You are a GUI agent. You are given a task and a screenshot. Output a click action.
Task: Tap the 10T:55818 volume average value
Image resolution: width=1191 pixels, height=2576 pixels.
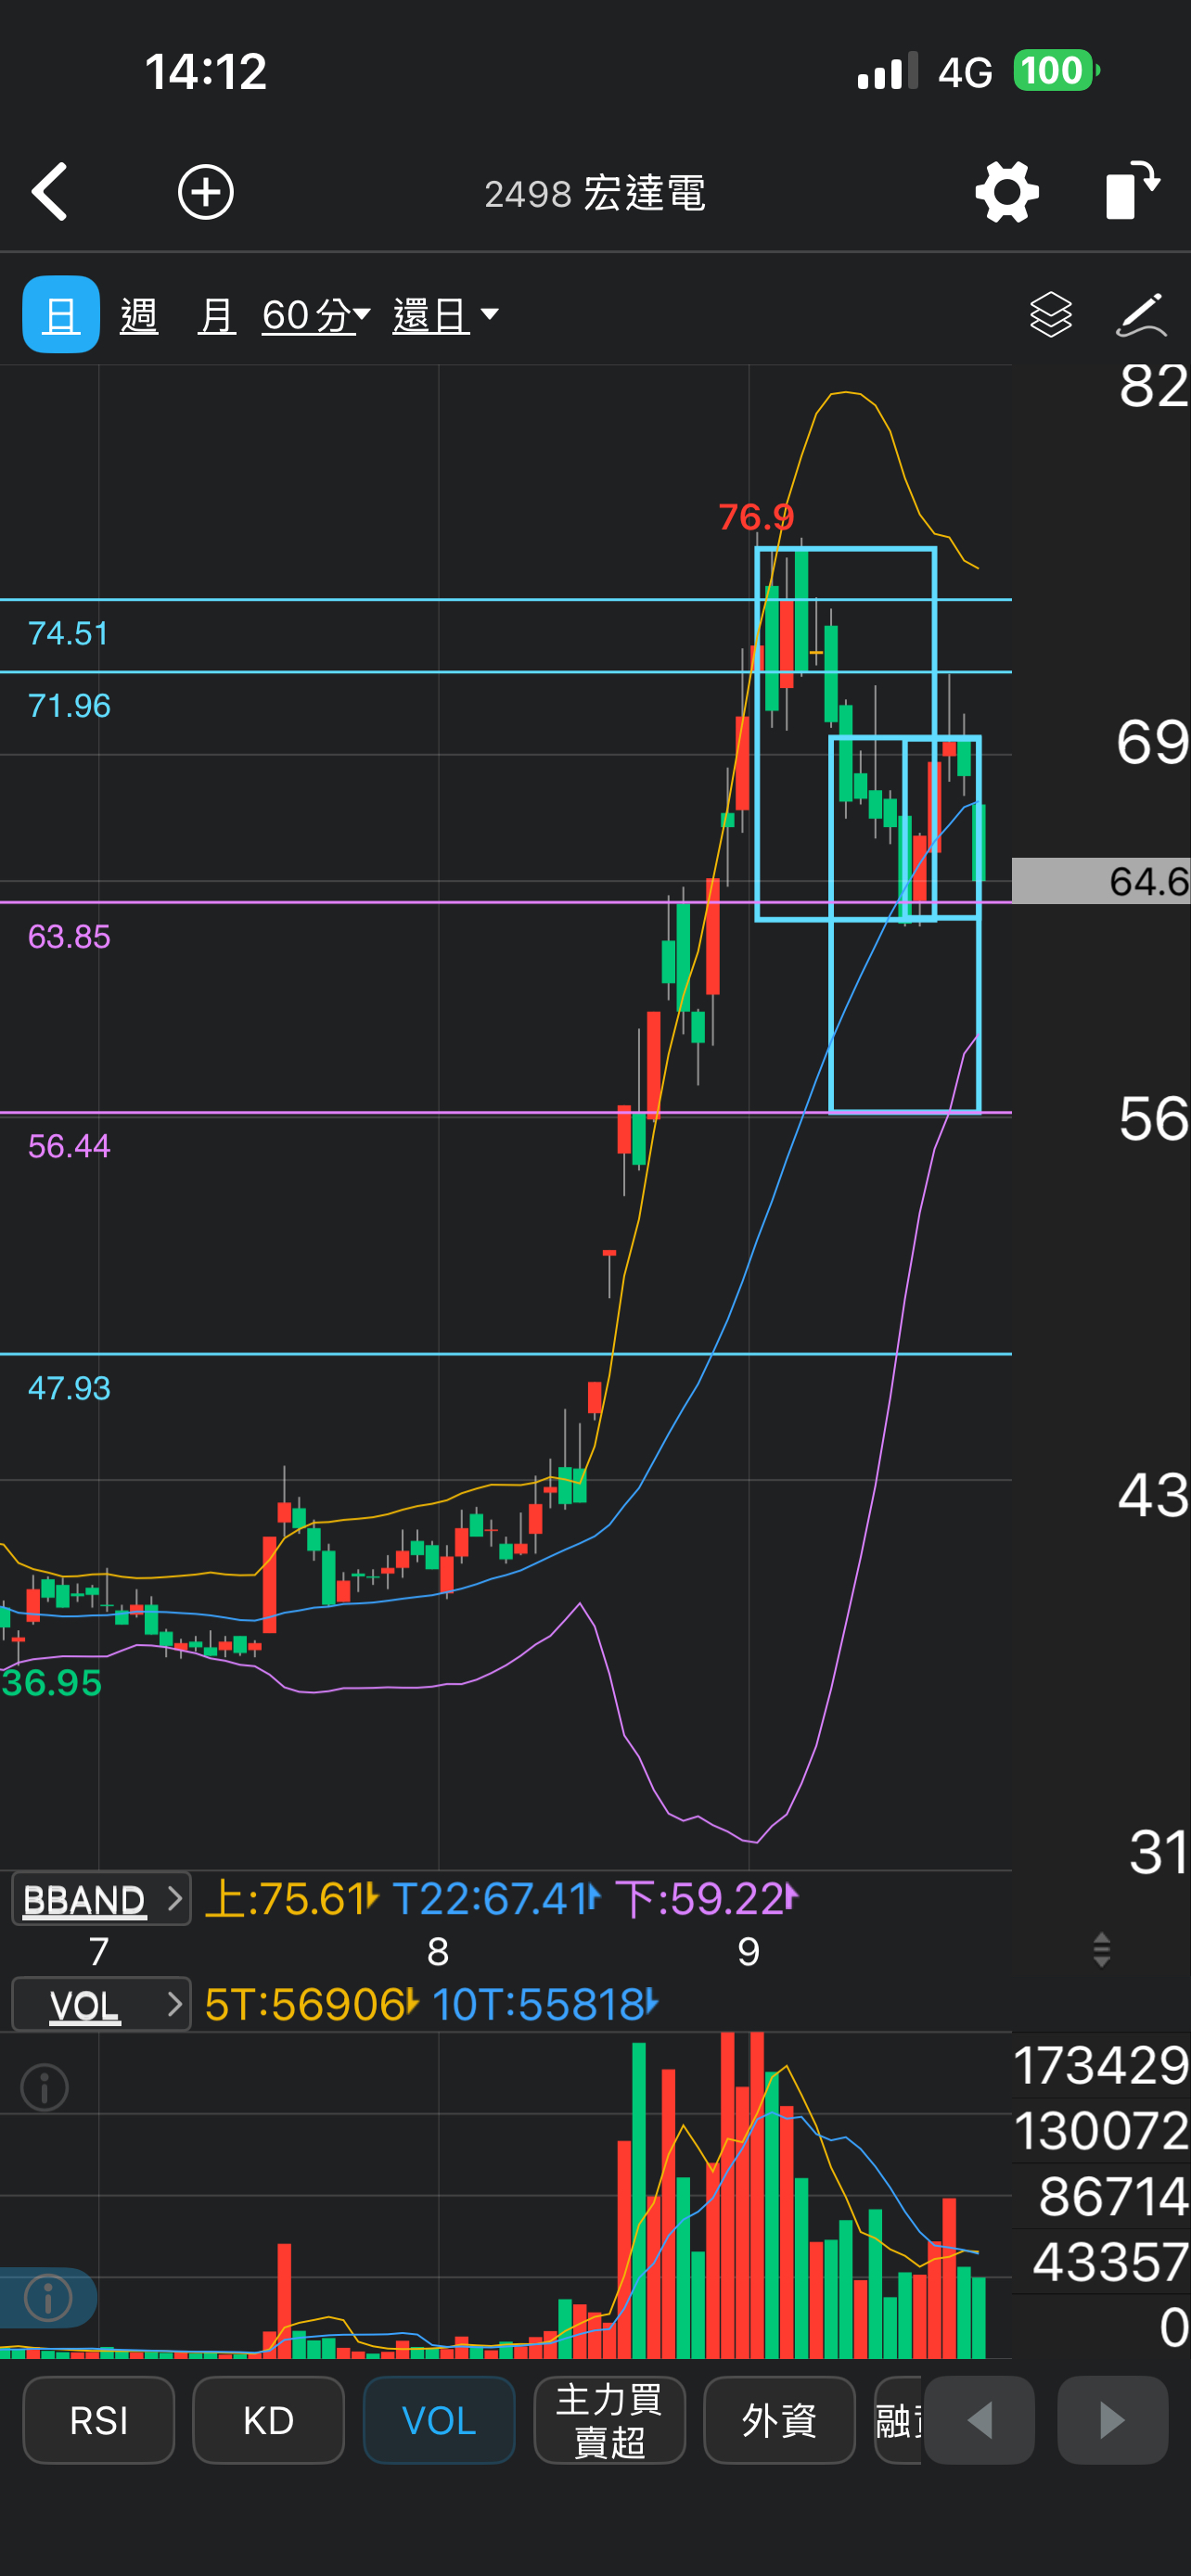[545, 2004]
